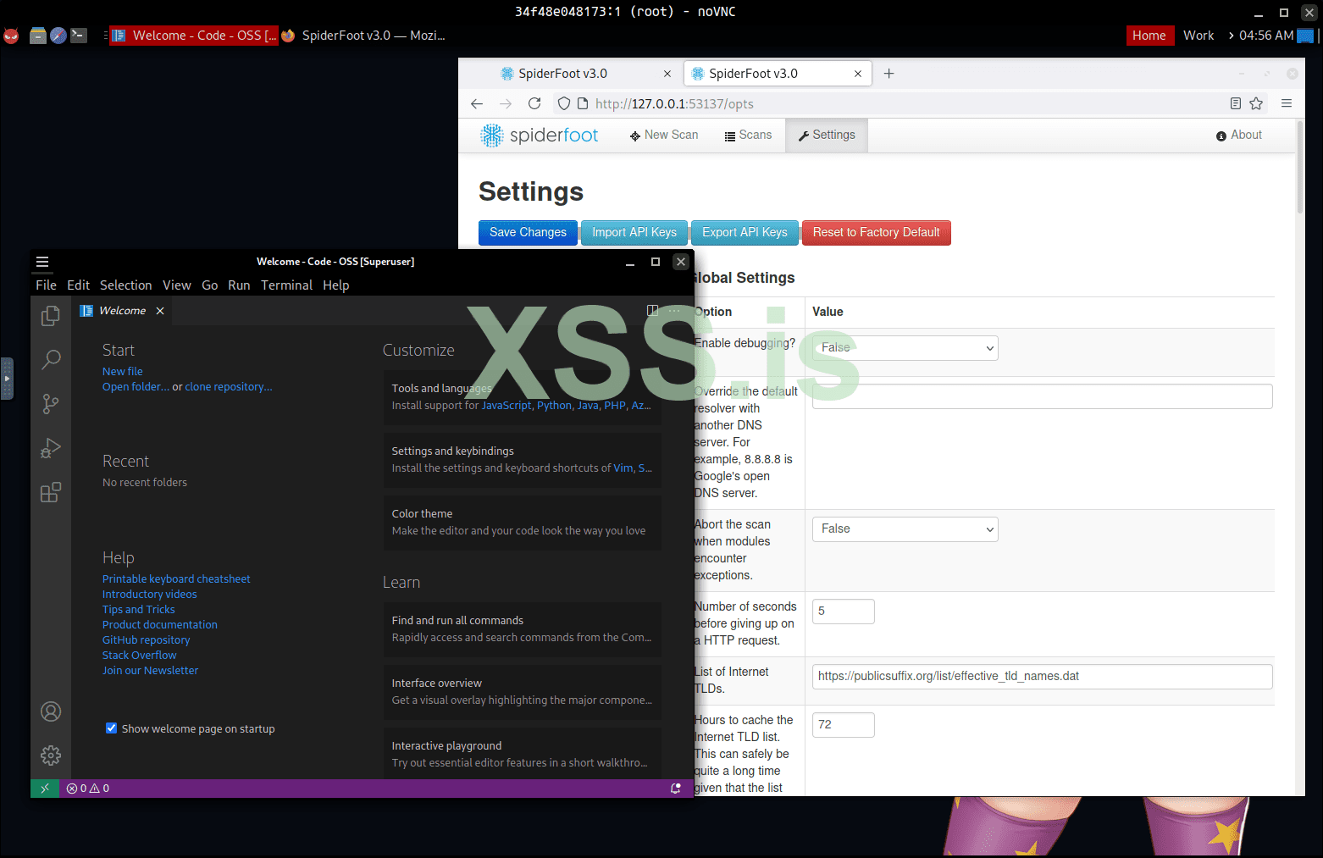Image resolution: width=1323 pixels, height=858 pixels.
Task: Open the Extensions view in Code
Action: [51, 491]
